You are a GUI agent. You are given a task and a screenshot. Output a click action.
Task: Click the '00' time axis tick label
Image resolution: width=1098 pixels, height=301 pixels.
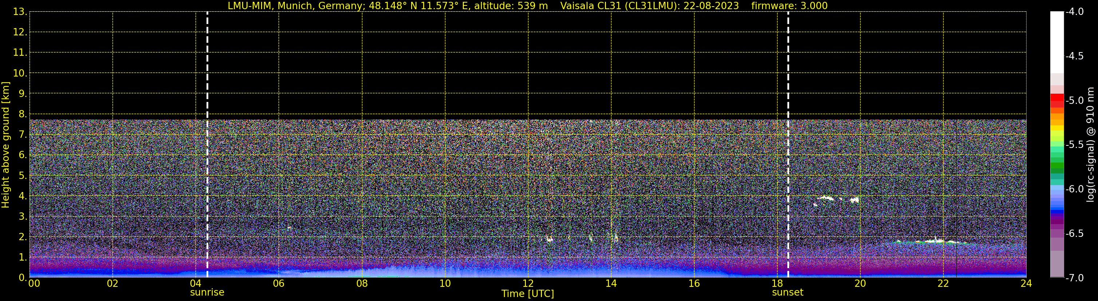(x=34, y=284)
